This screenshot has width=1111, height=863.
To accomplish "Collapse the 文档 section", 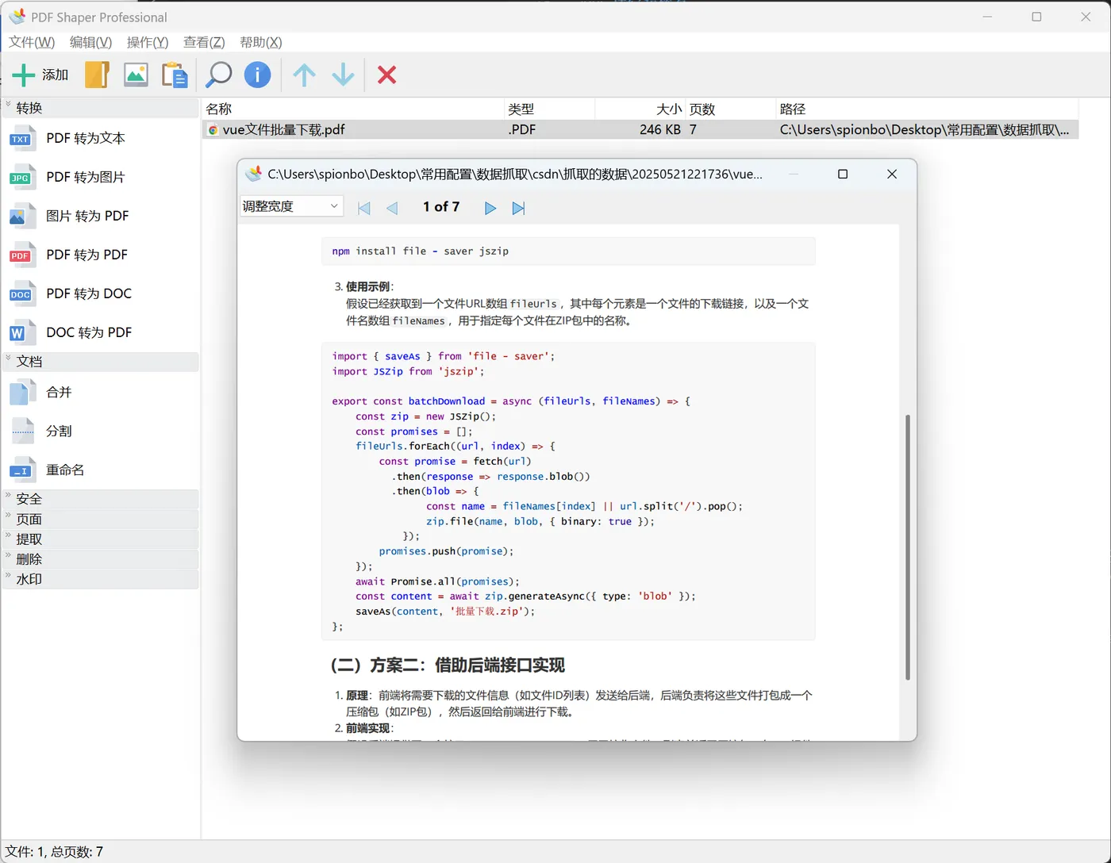I will coord(101,361).
